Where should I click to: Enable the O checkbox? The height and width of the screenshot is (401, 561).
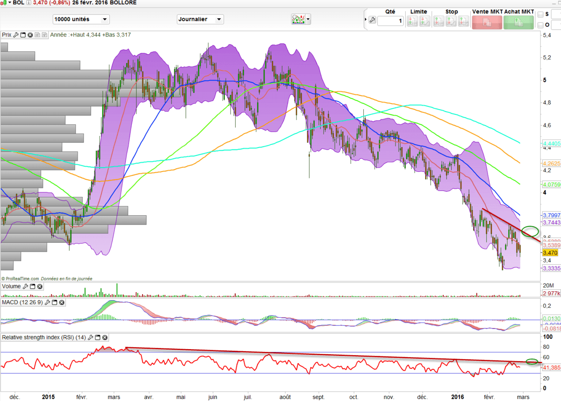pyautogui.click(x=540, y=25)
